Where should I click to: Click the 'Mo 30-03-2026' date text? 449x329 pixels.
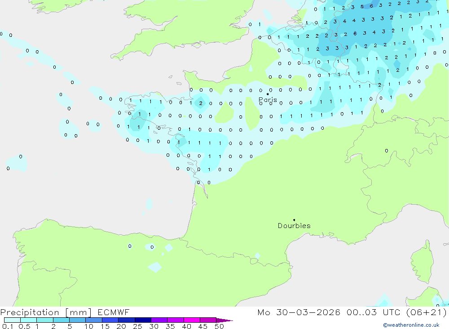[x=299, y=312]
